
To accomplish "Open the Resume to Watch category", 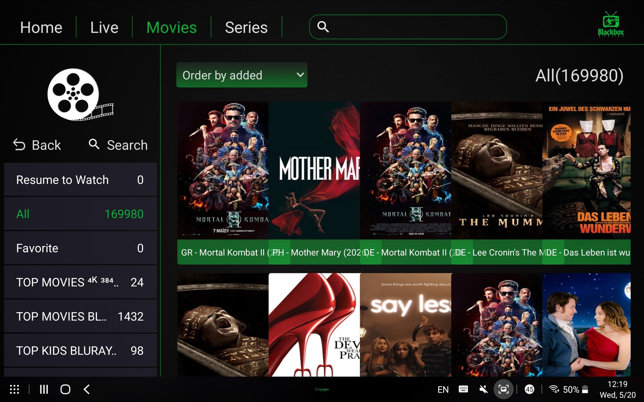I will pos(80,180).
